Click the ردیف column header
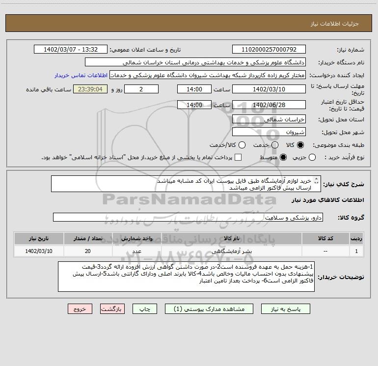 [356, 239]
